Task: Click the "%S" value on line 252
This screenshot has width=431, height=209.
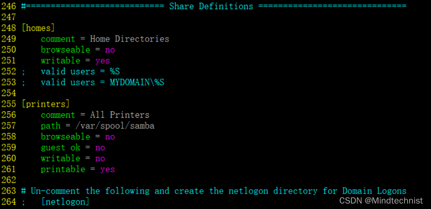Action: click(x=115, y=72)
